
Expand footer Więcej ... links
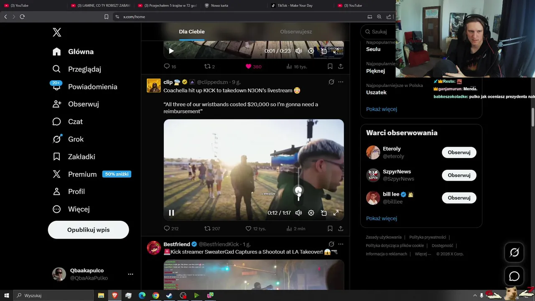[x=423, y=254]
